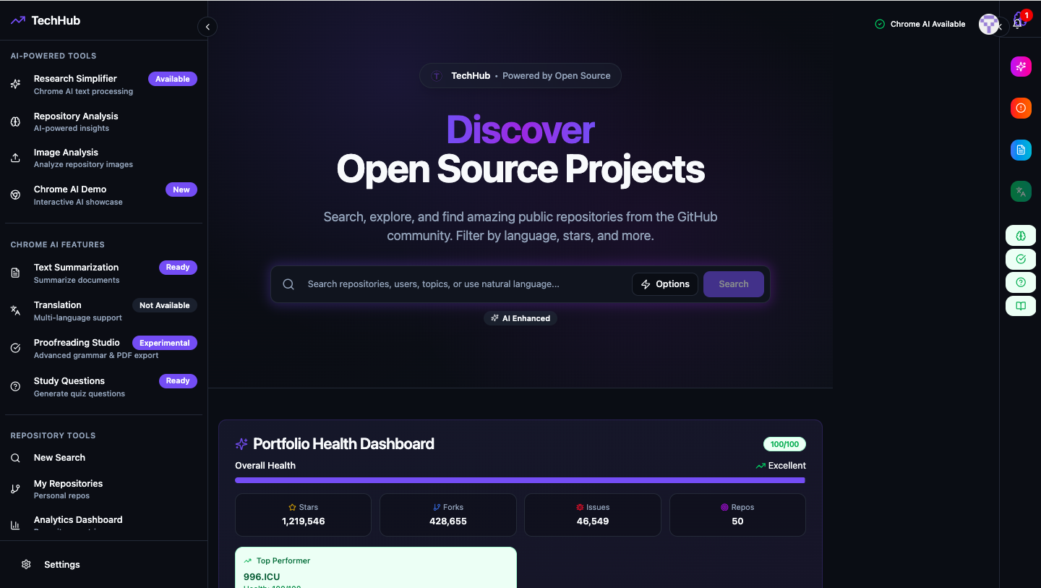Open Text Summarization feature
The width and height of the screenshot is (1041, 588).
point(104,273)
